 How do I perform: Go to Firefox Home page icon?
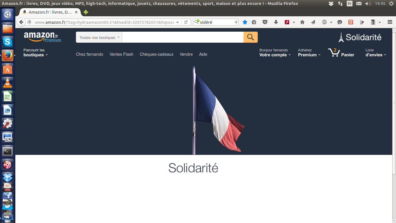point(302,22)
